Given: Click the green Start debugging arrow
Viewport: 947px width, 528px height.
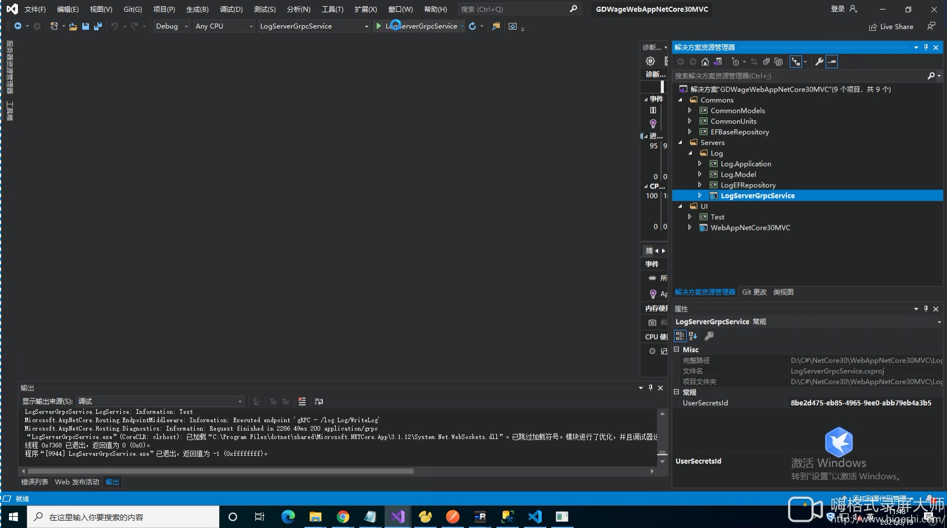Looking at the screenshot, I should (379, 26).
